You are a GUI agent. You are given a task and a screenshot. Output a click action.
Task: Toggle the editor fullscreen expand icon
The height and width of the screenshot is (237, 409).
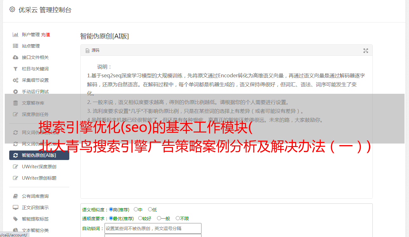coord(366,51)
